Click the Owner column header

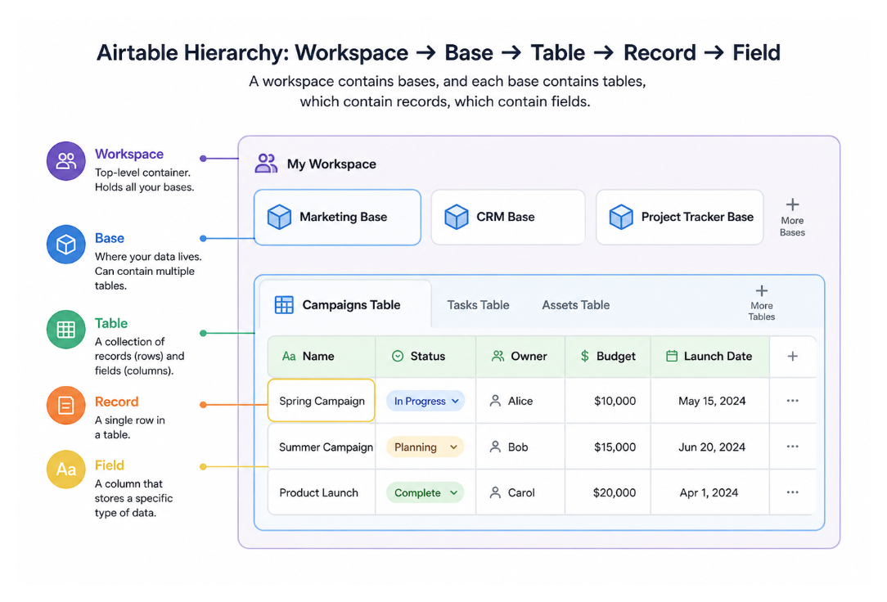(520, 356)
